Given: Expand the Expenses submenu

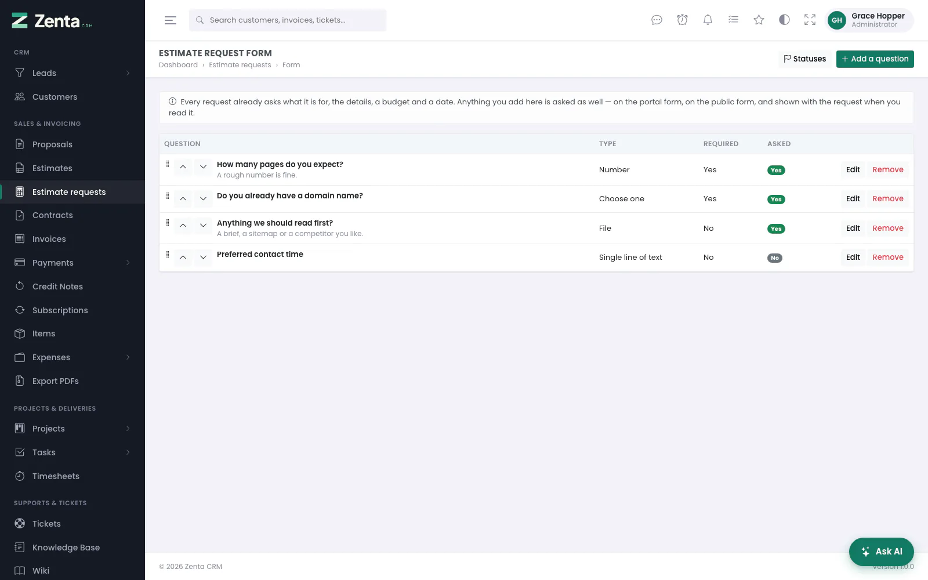Looking at the screenshot, I should 128,357.
